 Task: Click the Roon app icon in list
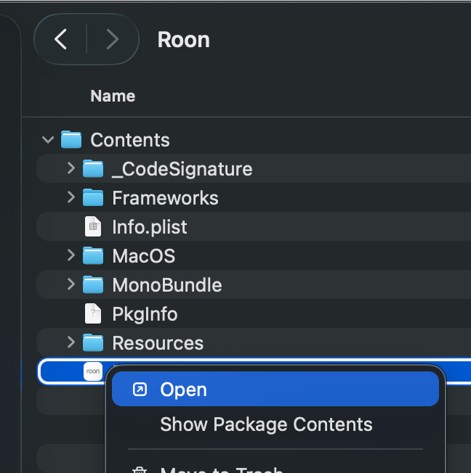pos(92,371)
